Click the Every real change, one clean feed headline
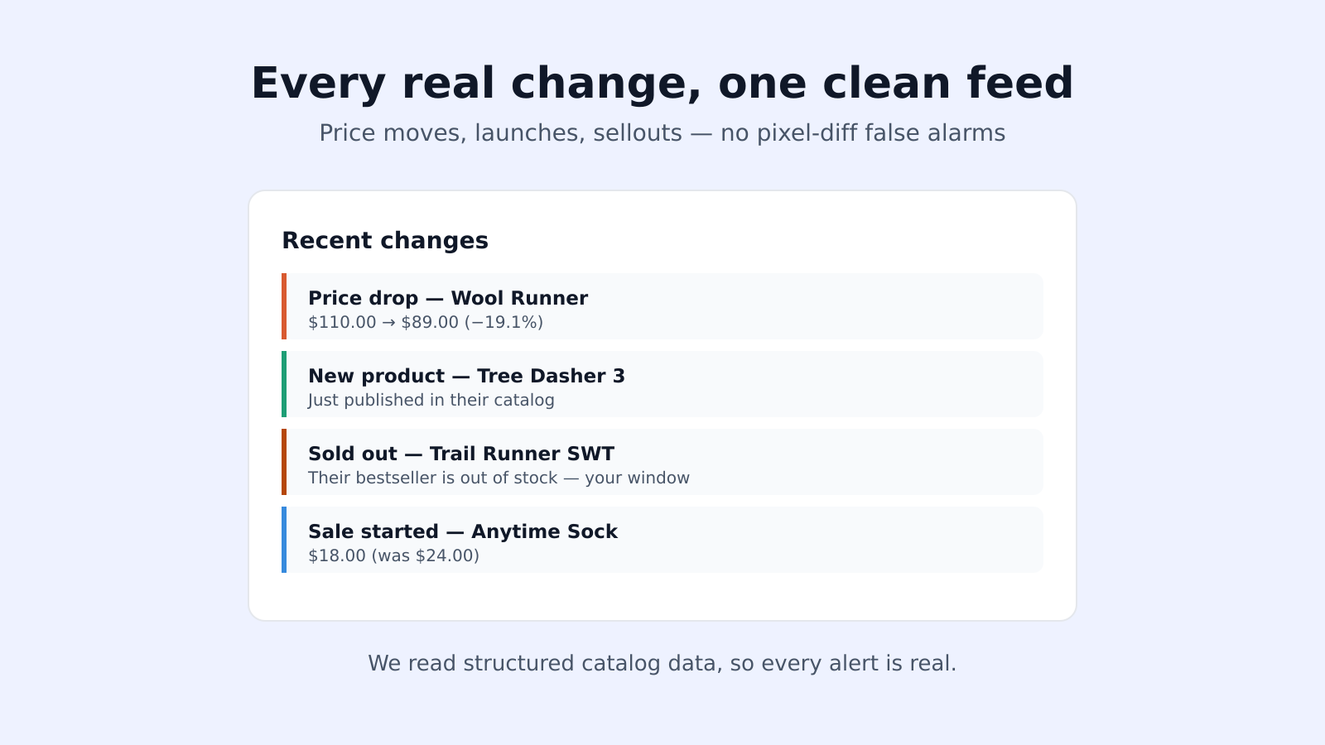The width and height of the screenshot is (1325, 745). click(662, 84)
